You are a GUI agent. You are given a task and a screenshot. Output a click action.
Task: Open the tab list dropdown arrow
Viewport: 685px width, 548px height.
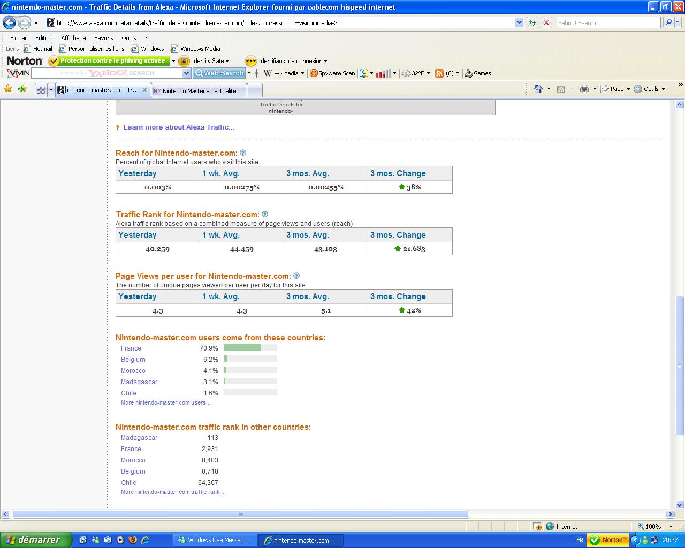[51, 90]
